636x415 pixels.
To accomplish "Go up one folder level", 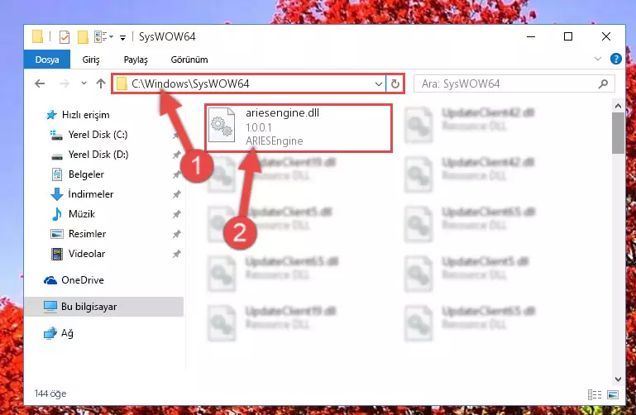I will 101,83.
